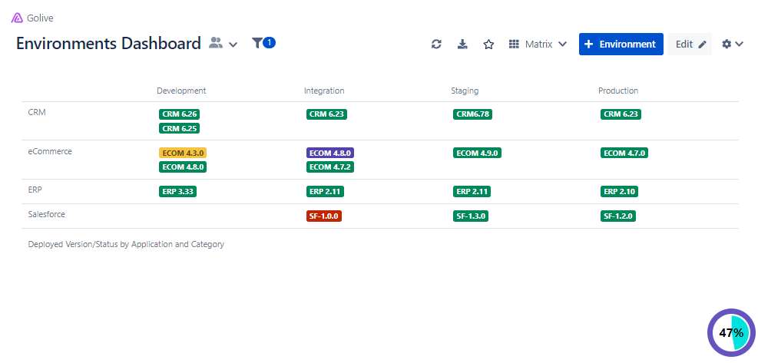Open the dropdown arrow beside the gear
The image size is (758, 363).
pos(740,45)
